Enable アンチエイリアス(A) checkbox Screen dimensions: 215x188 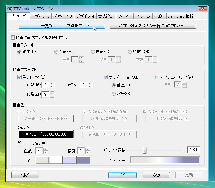[157, 77]
